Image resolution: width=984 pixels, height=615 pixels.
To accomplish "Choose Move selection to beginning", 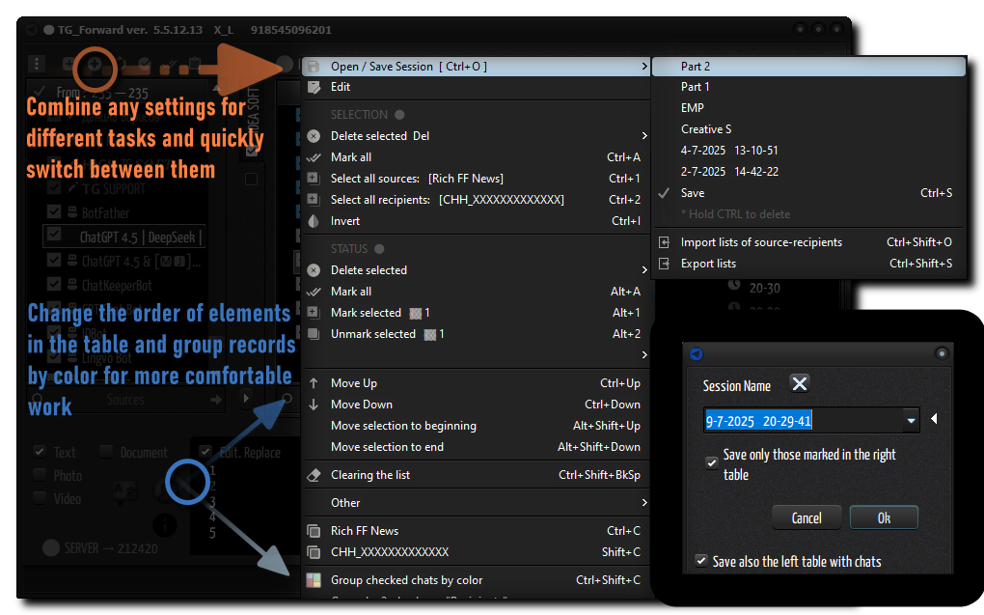I will click(x=477, y=426).
